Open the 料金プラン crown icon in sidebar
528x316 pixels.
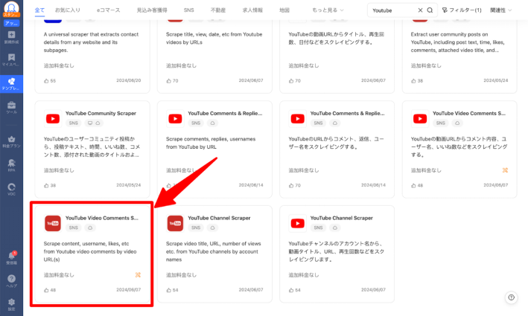click(x=11, y=141)
